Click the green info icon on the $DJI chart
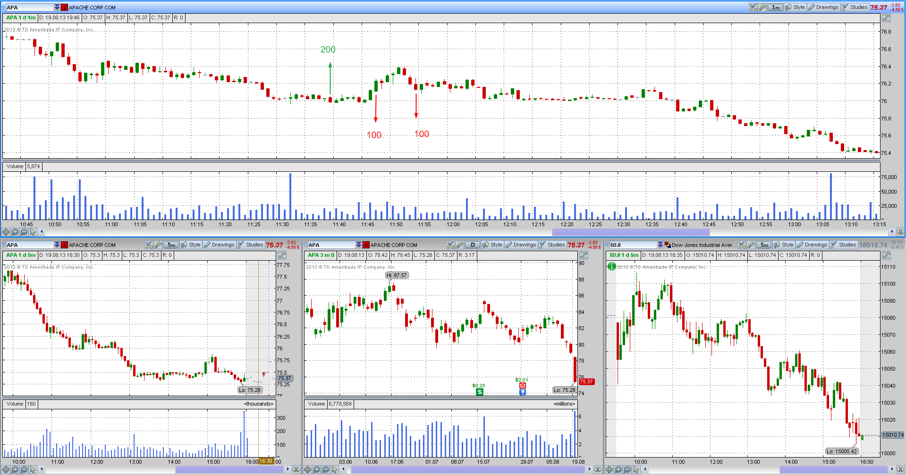Viewport: 906px width, 475px height. tap(612, 266)
